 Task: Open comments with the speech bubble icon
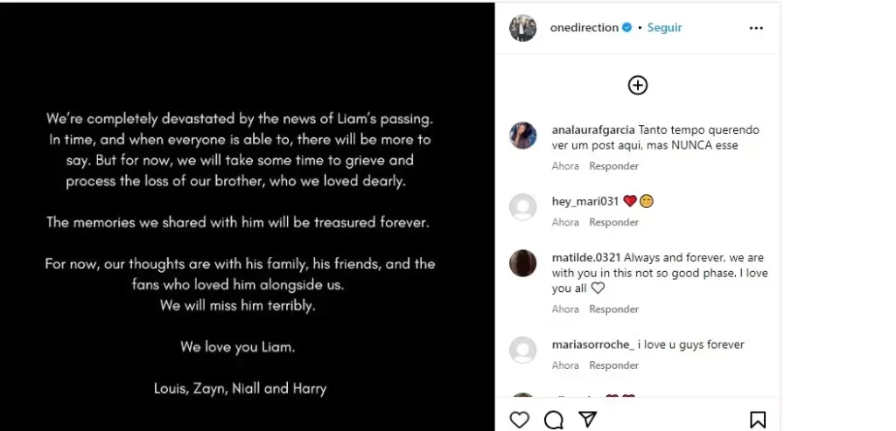[554, 420]
